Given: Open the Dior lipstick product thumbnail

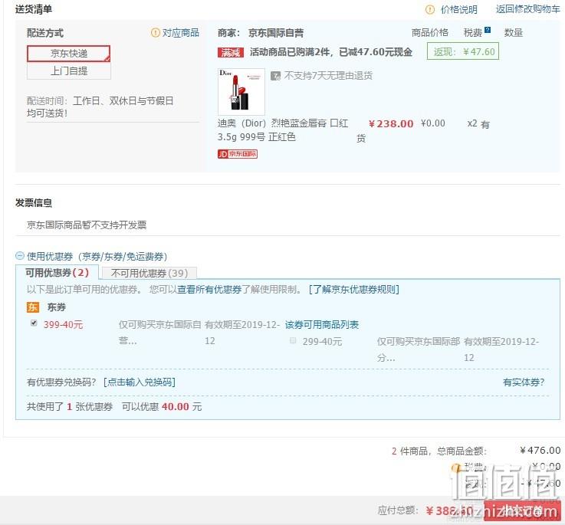Looking at the screenshot, I should [x=241, y=91].
